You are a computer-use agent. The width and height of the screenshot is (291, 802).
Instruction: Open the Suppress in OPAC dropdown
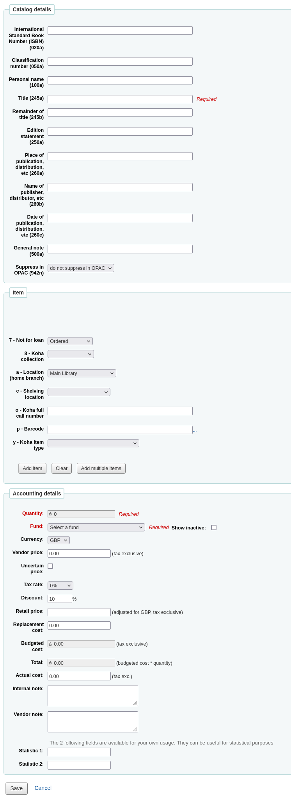click(x=81, y=268)
